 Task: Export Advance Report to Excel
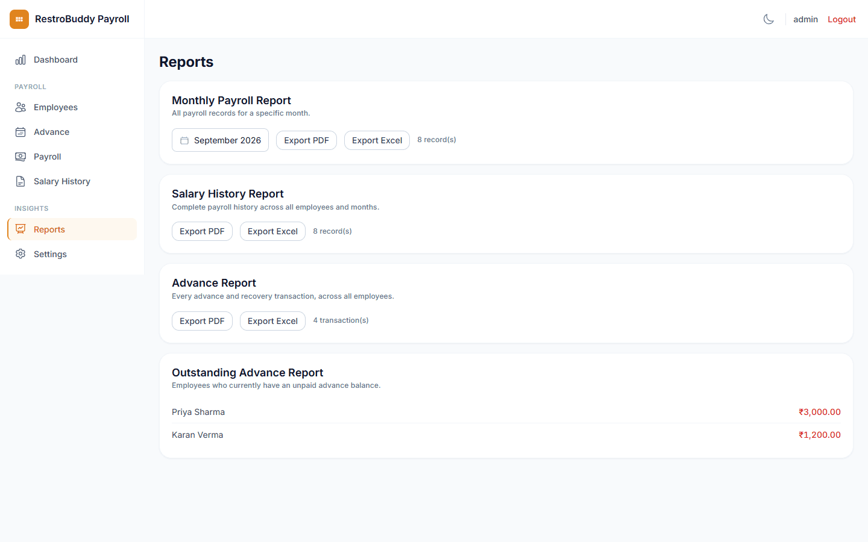click(x=272, y=321)
